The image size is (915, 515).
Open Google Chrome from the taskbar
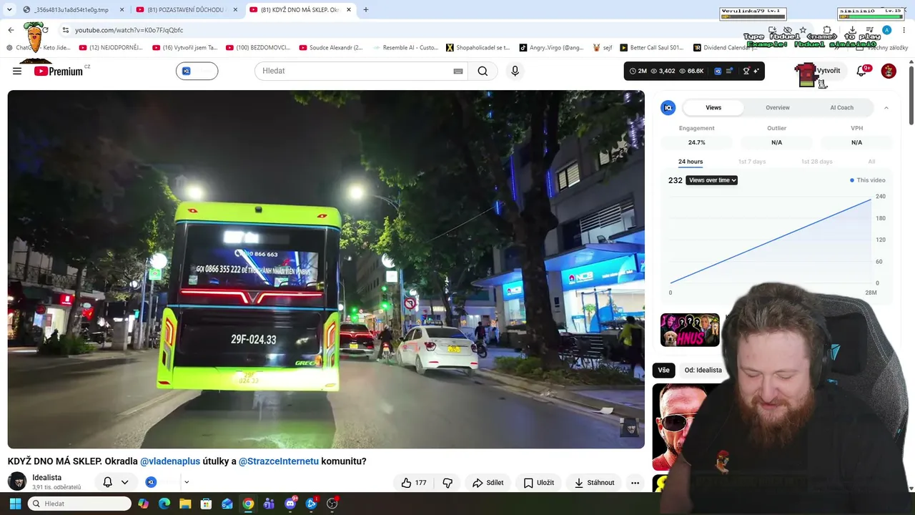click(248, 504)
